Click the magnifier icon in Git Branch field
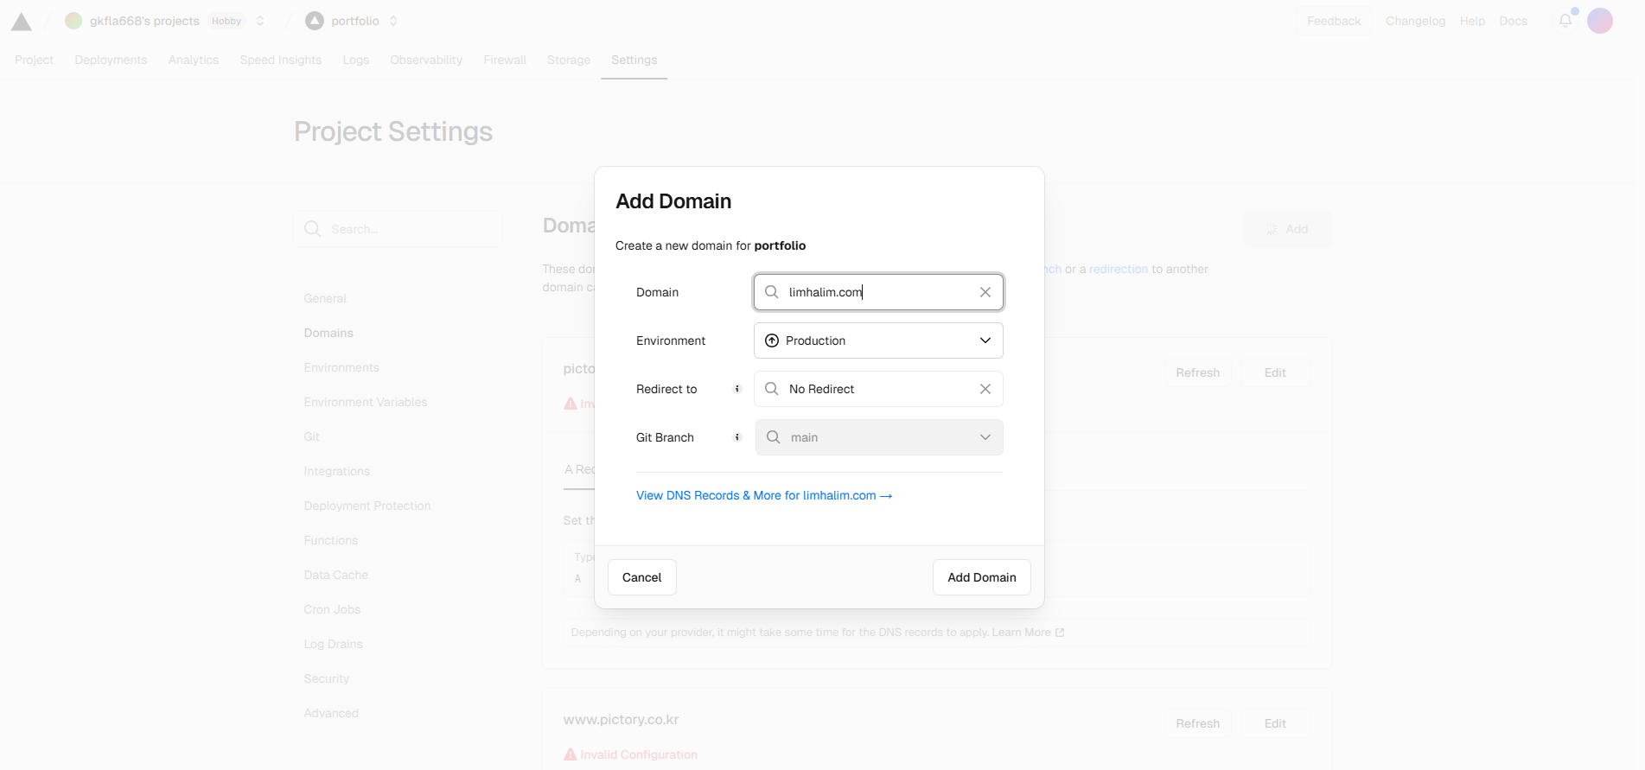 pos(774,437)
